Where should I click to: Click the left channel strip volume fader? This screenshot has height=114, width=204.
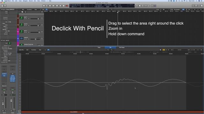click(x=3, y=104)
